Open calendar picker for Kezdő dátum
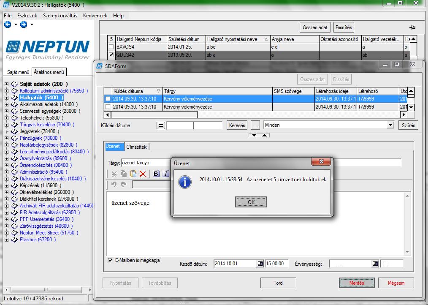This screenshot has height=305, width=428. [x=260, y=264]
